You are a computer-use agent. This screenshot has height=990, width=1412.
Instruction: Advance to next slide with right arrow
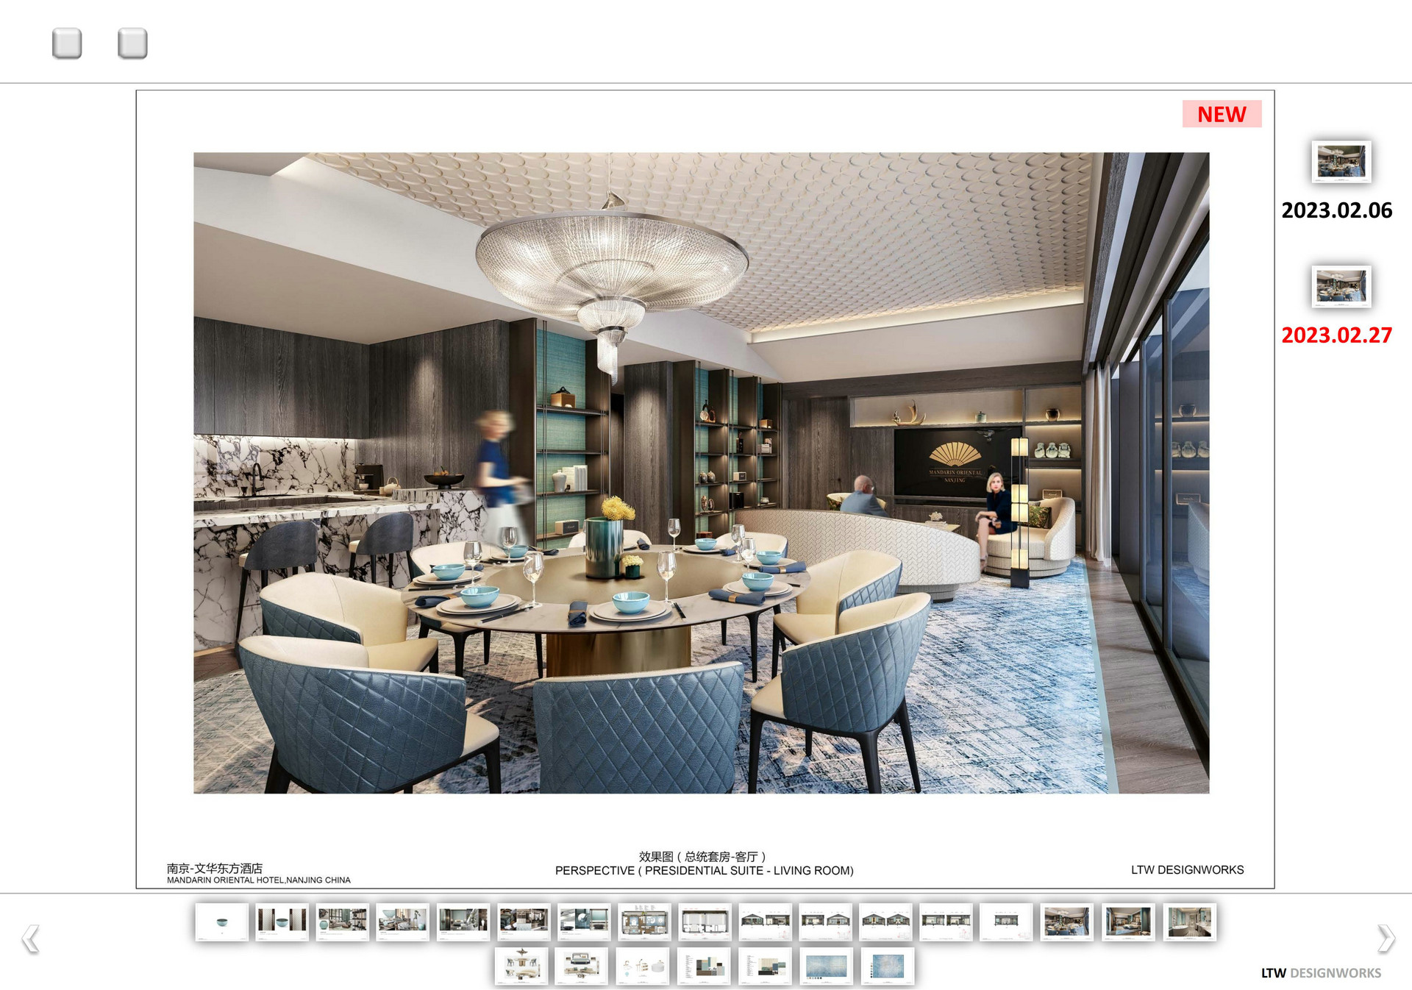click(1386, 938)
